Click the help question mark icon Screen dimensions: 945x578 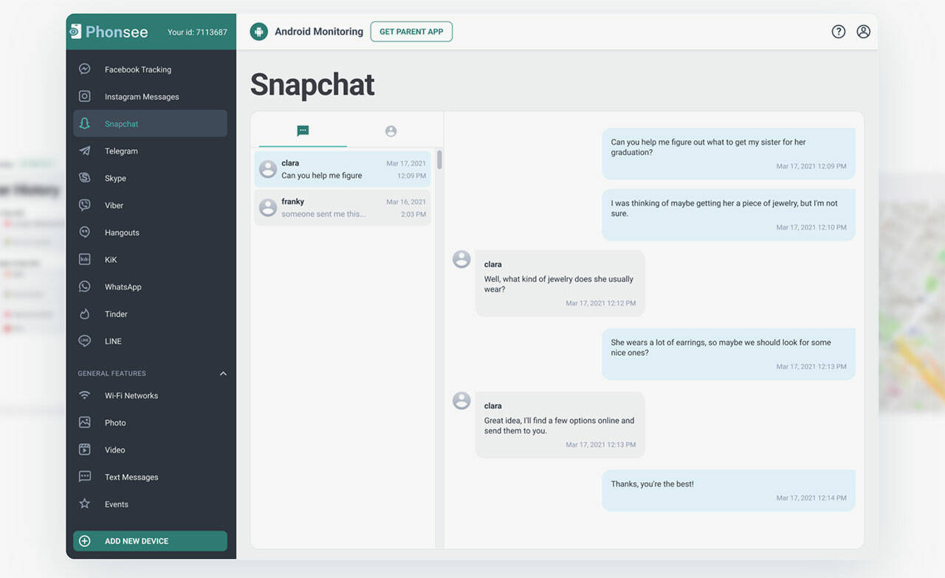(x=838, y=32)
